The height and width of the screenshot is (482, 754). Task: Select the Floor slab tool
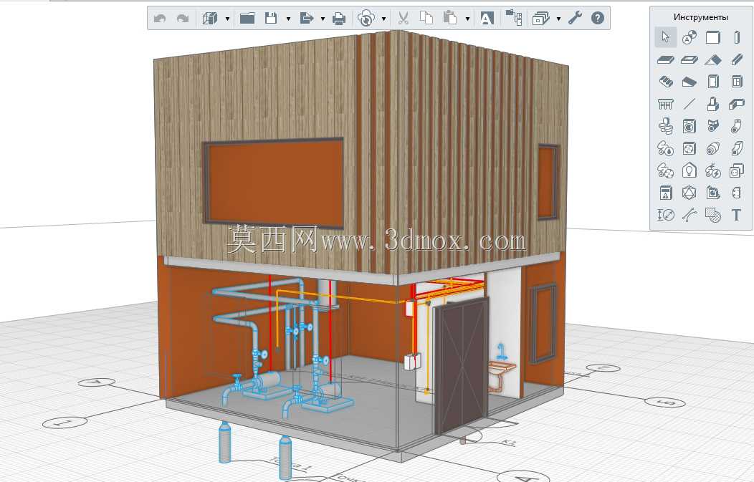tap(666, 59)
